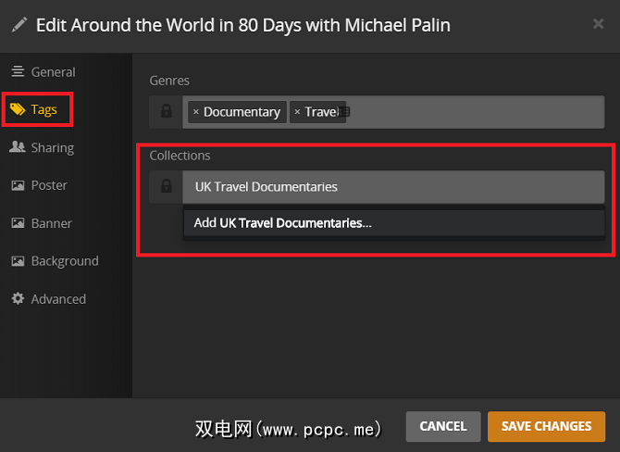This screenshot has height=452, width=620.
Task: Click into the Collections text field
Action: click(393, 187)
